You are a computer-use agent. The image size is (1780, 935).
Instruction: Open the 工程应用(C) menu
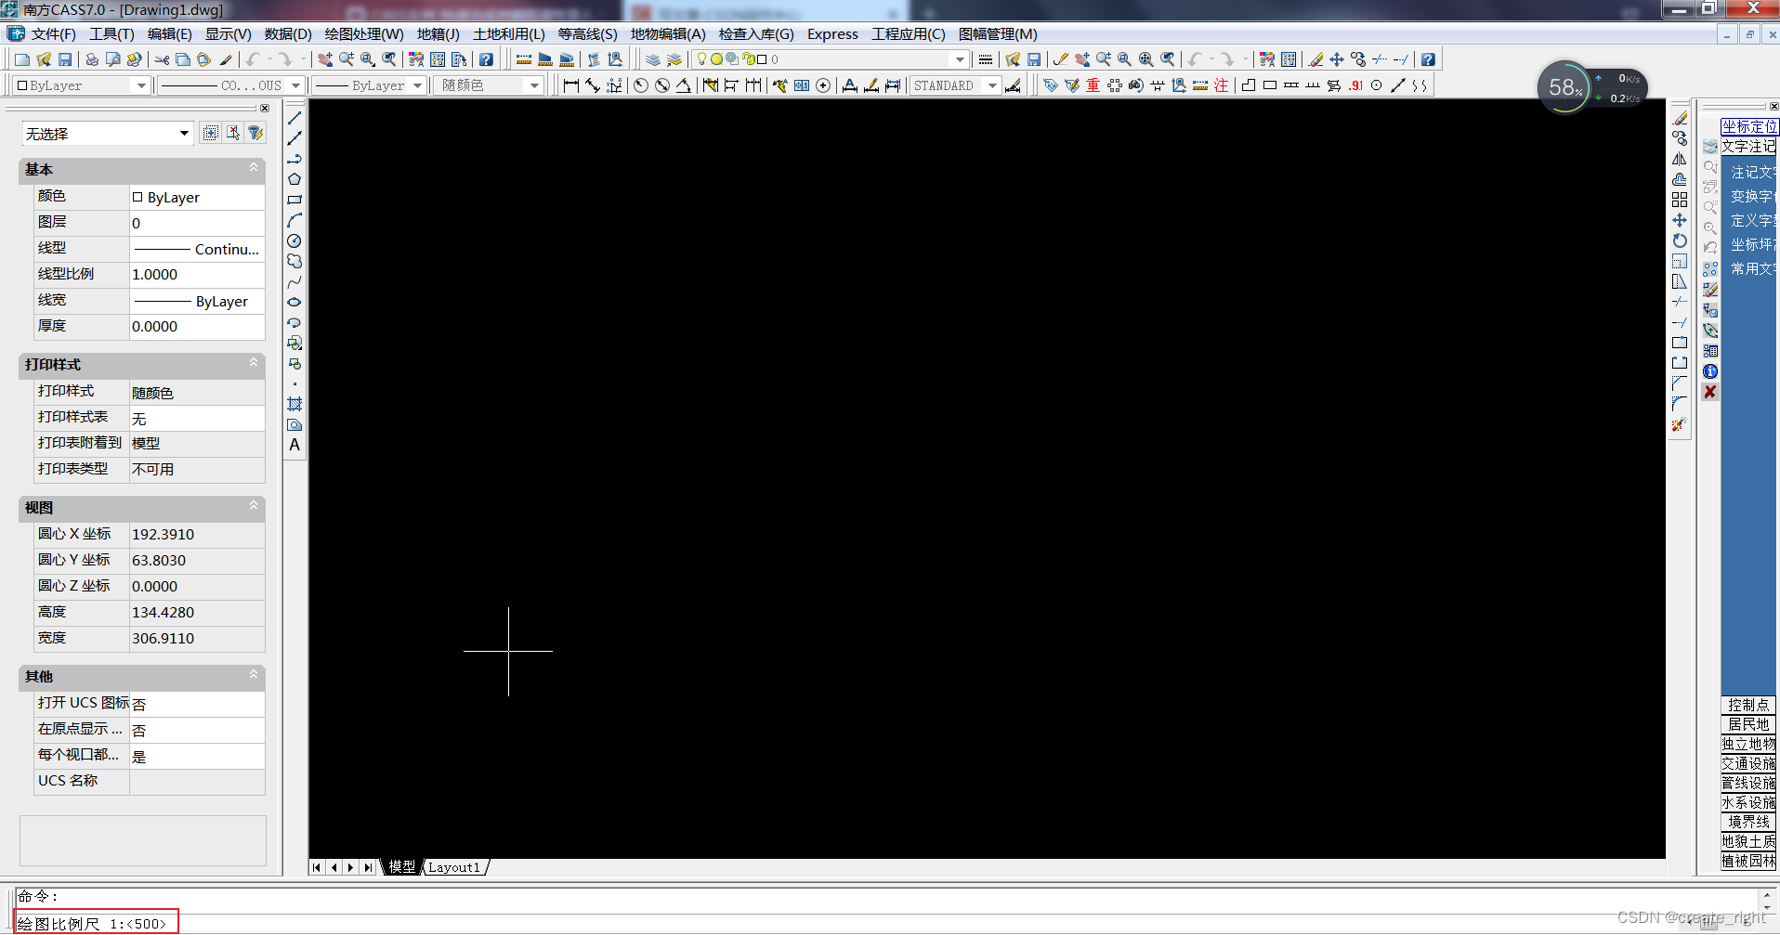coord(908,34)
